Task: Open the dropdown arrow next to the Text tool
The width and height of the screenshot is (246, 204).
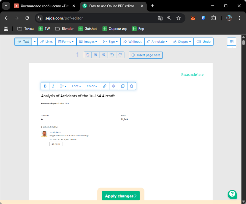Action: [35, 42]
